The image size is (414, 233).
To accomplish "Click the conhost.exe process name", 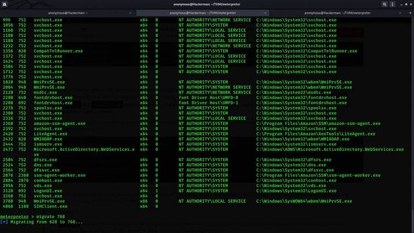I will coord(48,181).
